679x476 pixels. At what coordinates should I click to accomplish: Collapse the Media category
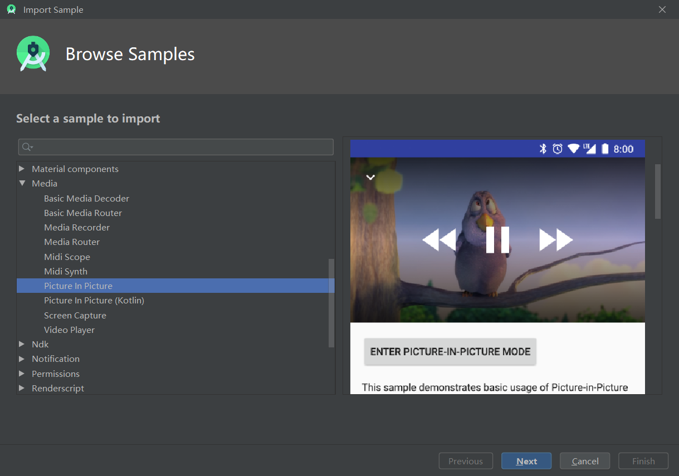click(22, 183)
